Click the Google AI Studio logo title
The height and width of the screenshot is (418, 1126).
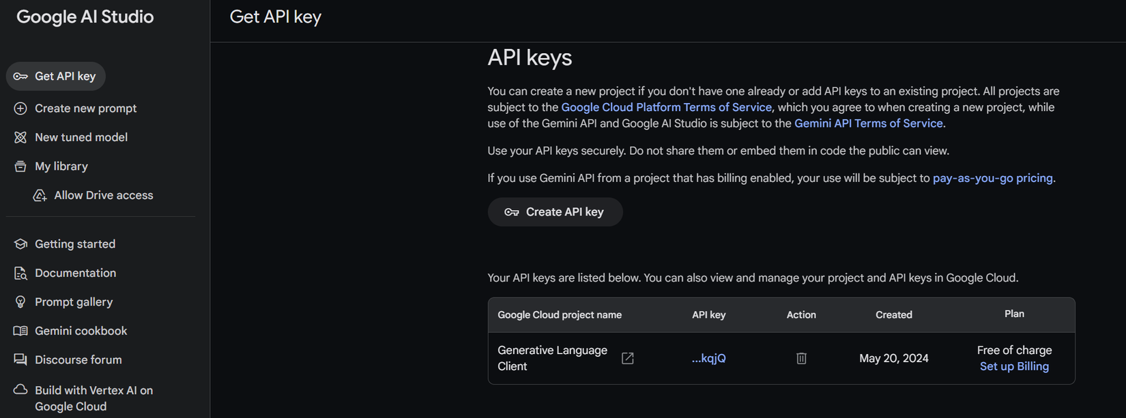(x=85, y=17)
